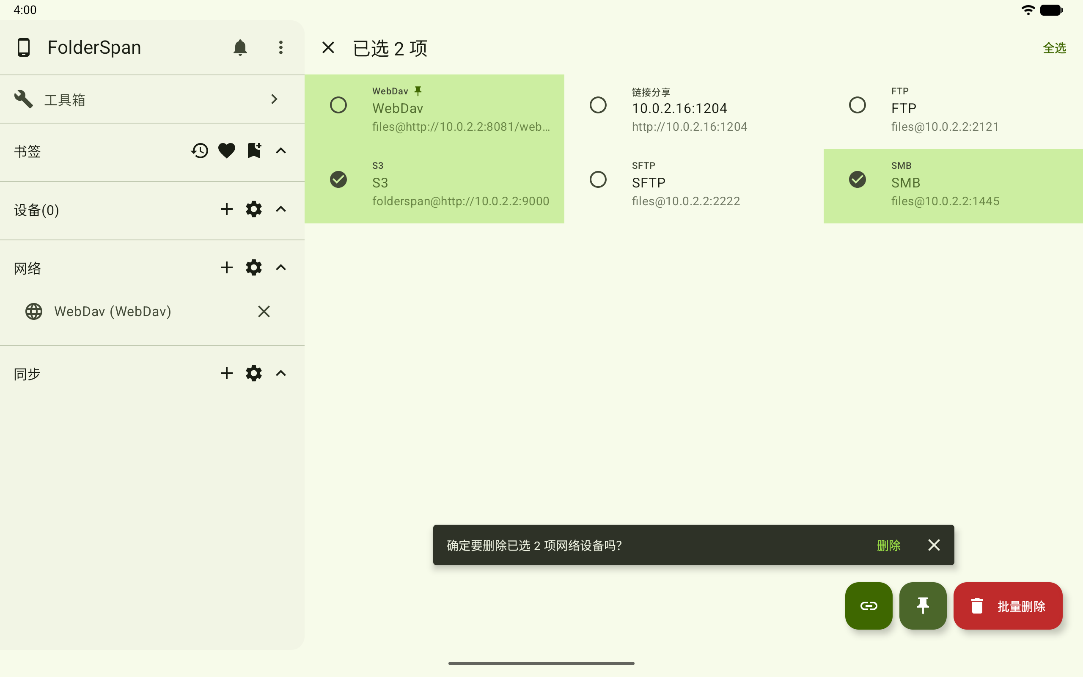Dismiss the delete confirmation snackbar
This screenshot has width=1083, height=677.
(x=934, y=545)
